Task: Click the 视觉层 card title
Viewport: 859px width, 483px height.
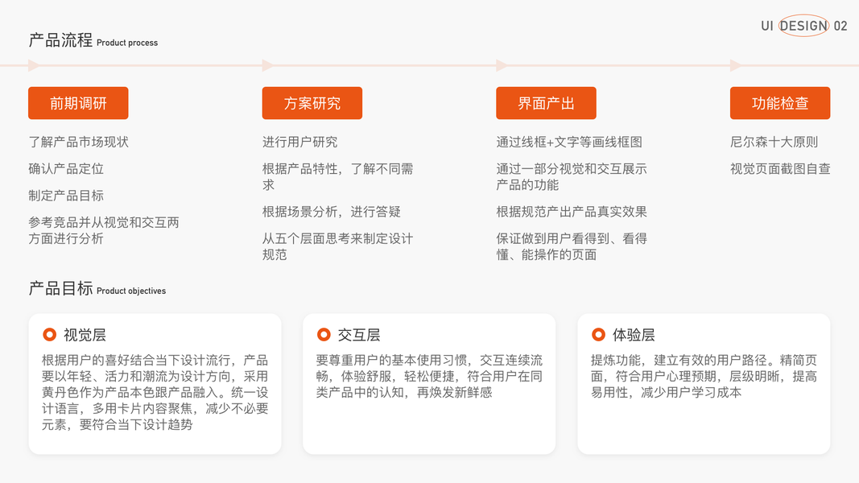Action: (85, 335)
